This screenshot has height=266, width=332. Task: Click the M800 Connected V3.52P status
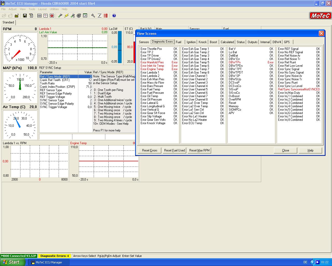click(x=19, y=256)
